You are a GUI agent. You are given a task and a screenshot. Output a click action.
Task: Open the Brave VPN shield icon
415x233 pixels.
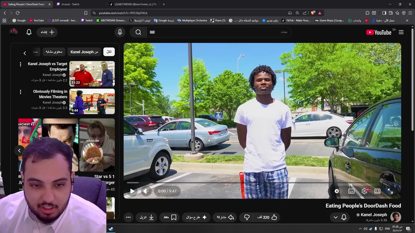pos(404,13)
